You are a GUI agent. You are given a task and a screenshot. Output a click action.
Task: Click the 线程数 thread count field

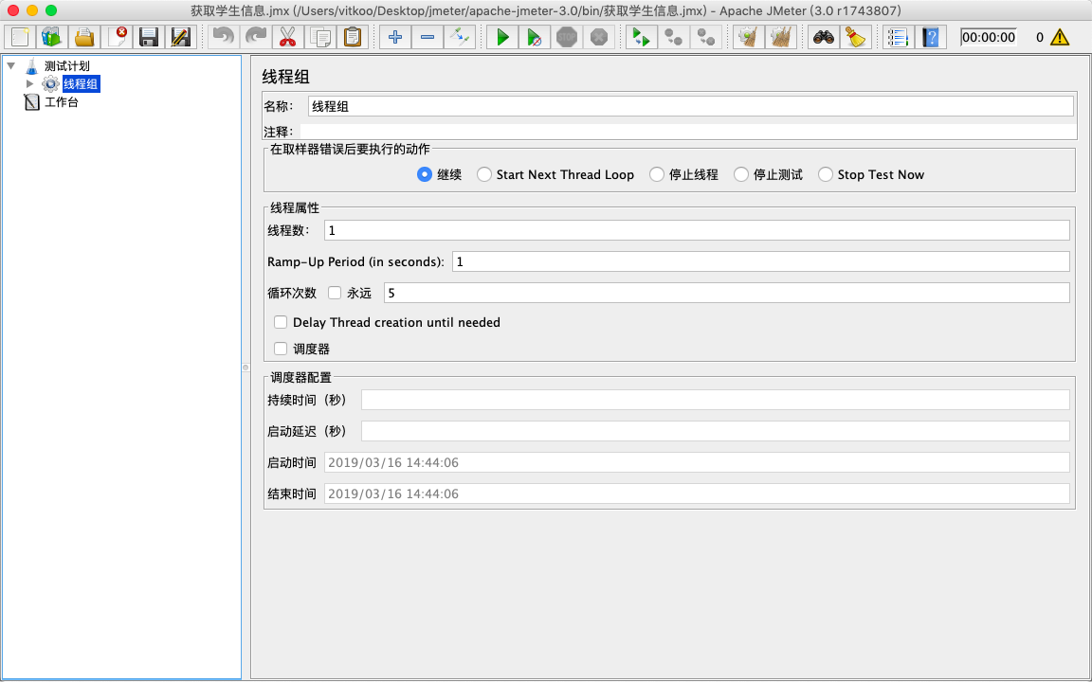tap(697, 230)
